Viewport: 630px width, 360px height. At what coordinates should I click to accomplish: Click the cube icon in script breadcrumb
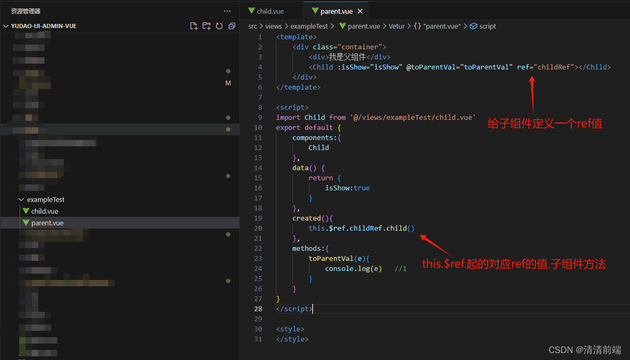[x=474, y=26]
